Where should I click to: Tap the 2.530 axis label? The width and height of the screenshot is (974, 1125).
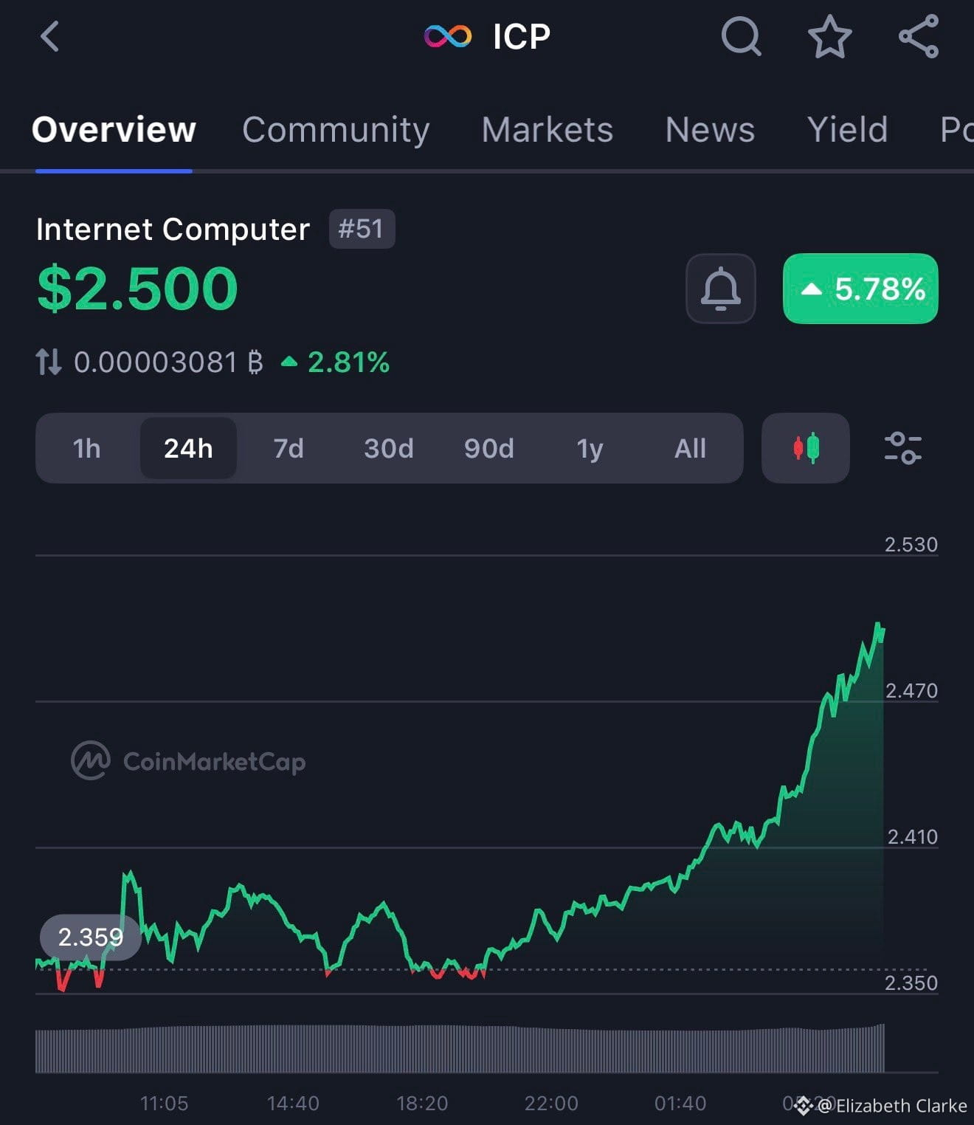(911, 544)
